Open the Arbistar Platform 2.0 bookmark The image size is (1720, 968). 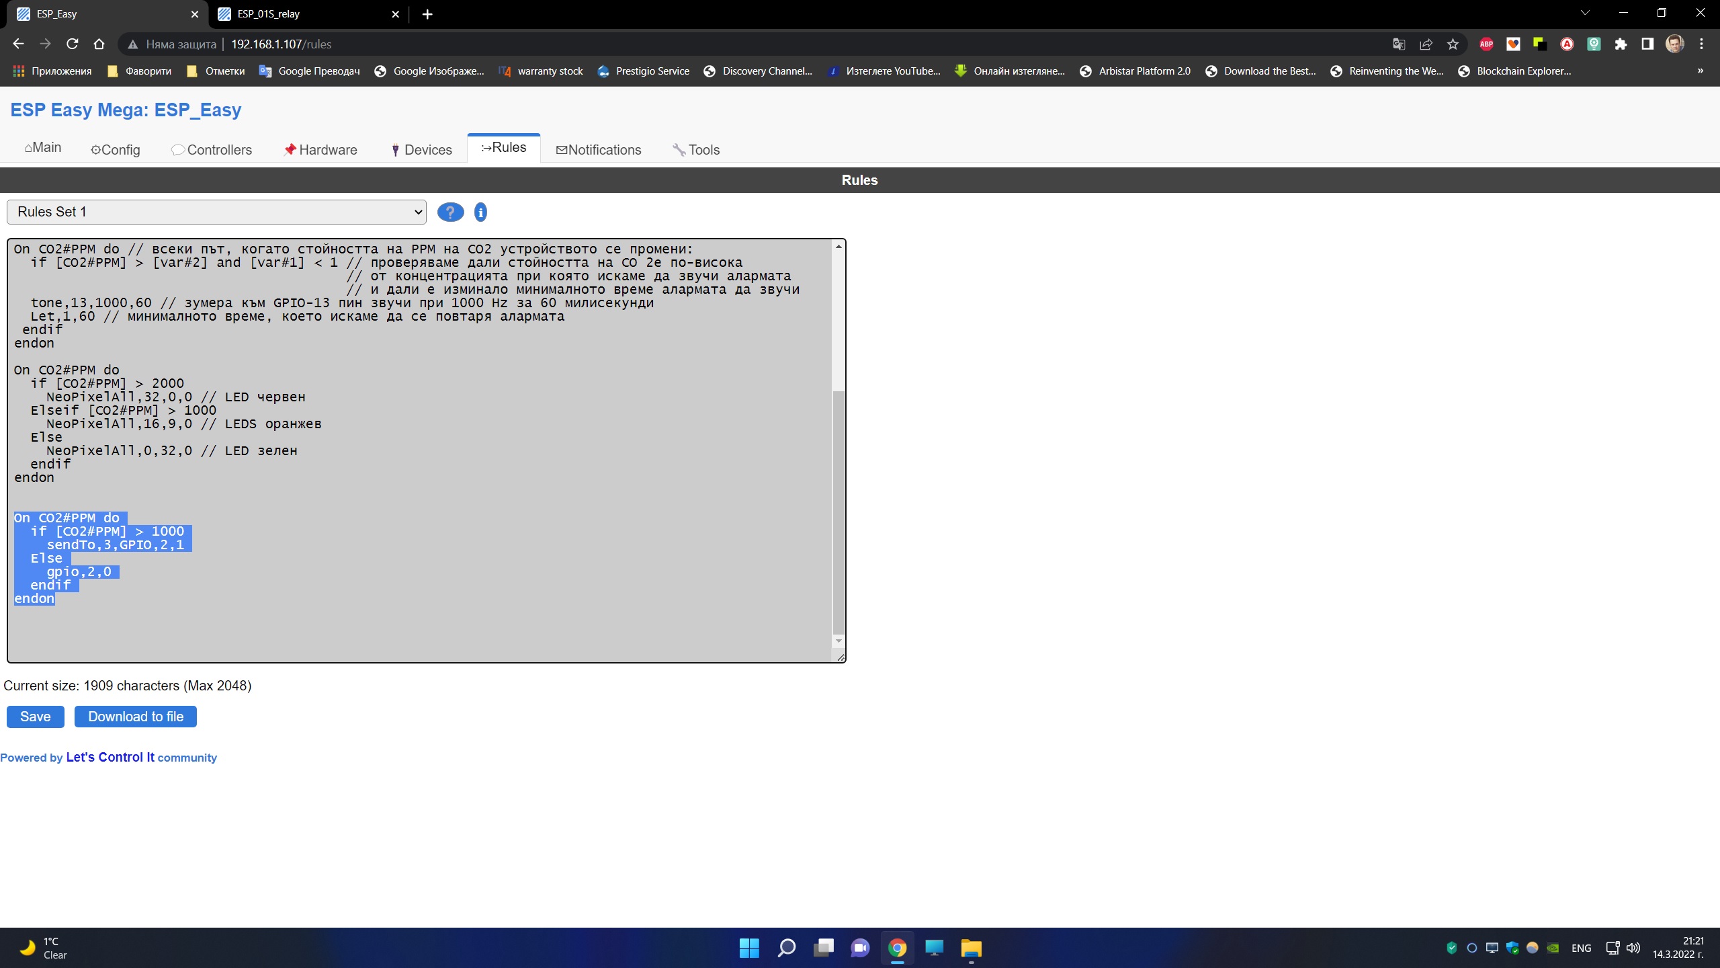pos(1135,71)
